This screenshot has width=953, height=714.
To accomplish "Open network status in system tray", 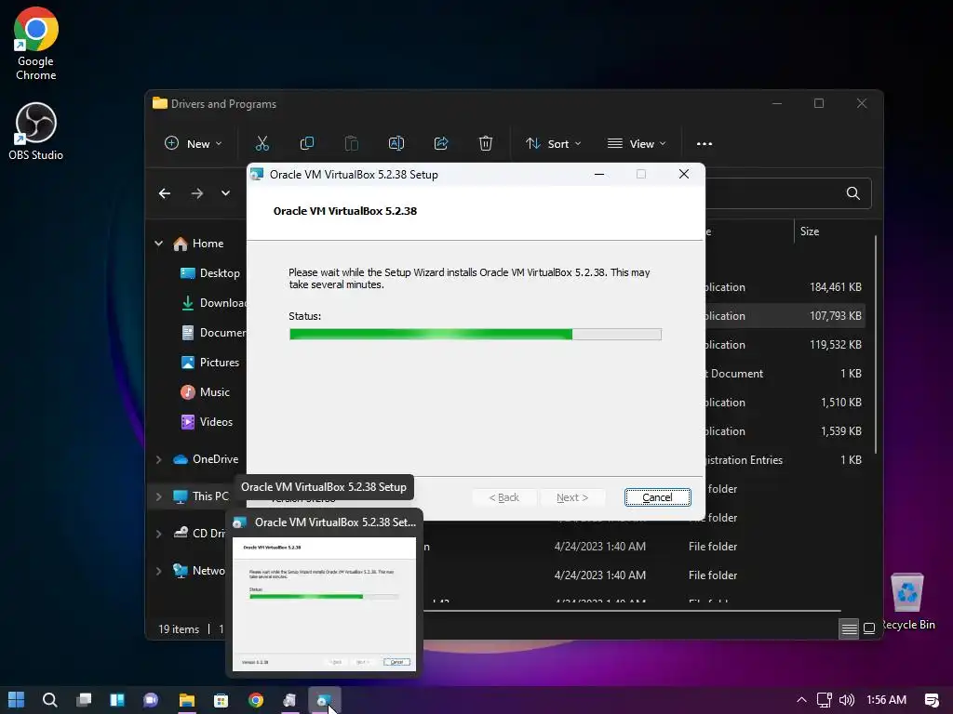I will pos(825,700).
